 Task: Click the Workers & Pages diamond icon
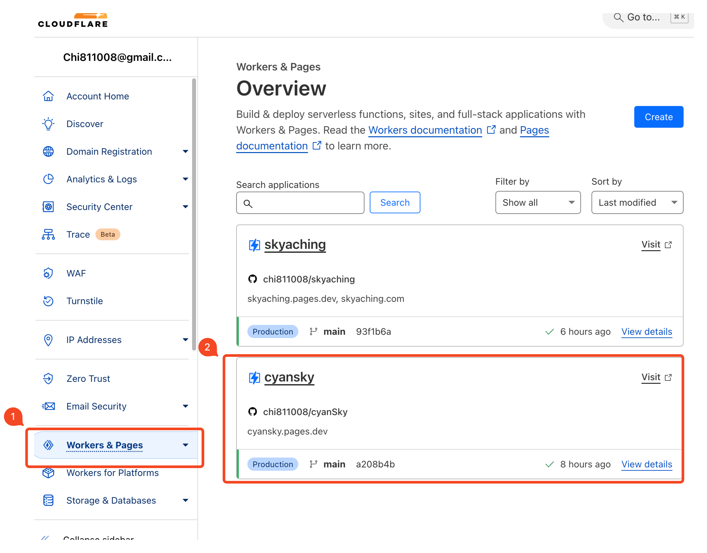[x=48, y=445]
